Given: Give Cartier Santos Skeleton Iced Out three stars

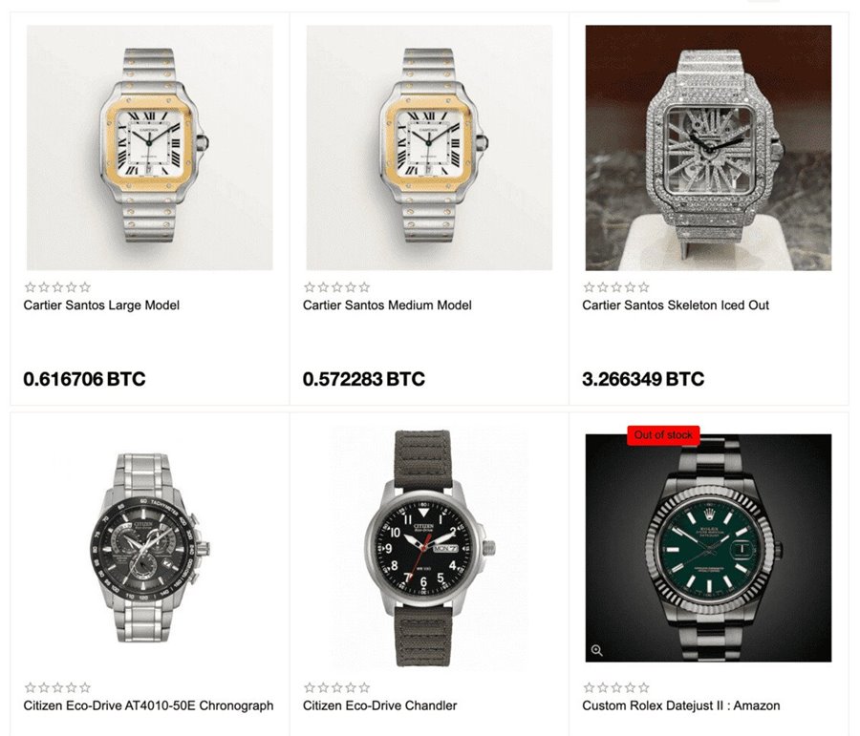Looking at the screenshot, I should click(616, 287).
